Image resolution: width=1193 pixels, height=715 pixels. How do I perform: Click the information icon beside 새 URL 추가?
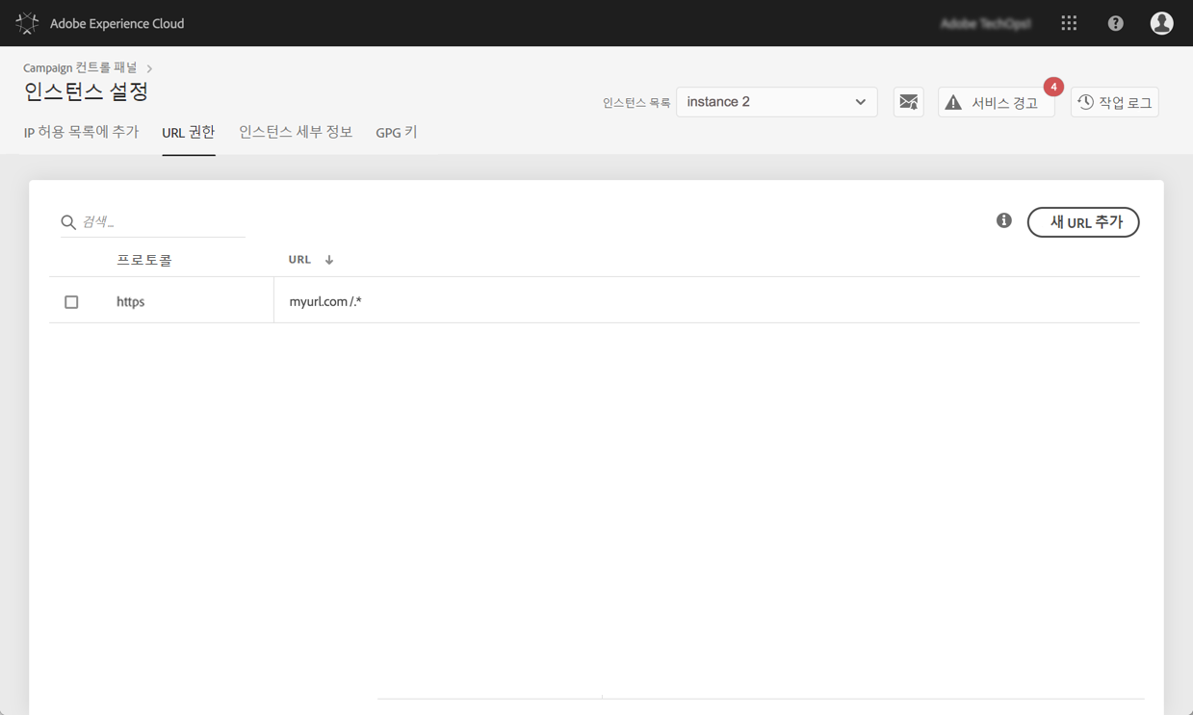point(1003,220)
